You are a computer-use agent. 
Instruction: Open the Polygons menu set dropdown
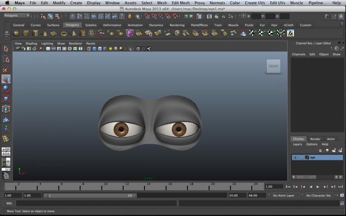(x=16, y=16)
